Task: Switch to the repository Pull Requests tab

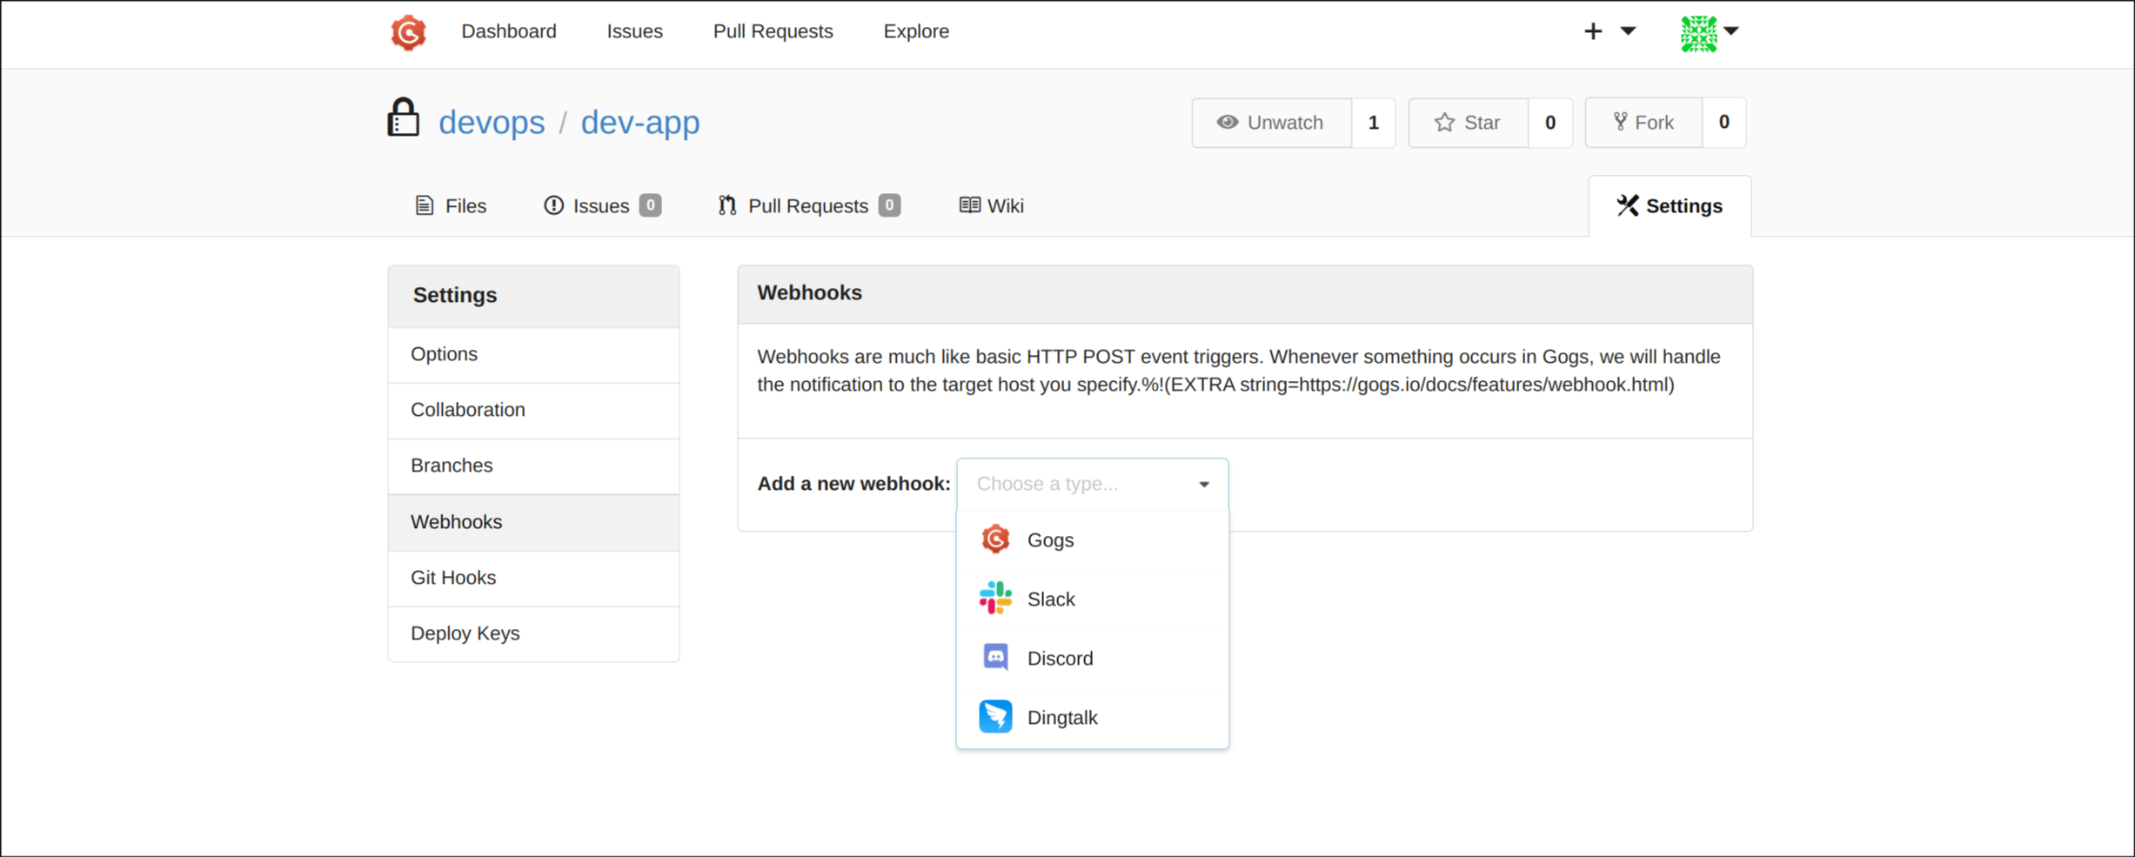Action: tap(808, 206)
